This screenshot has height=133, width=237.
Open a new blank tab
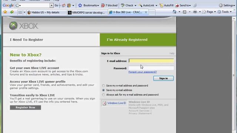click(152, 12)
